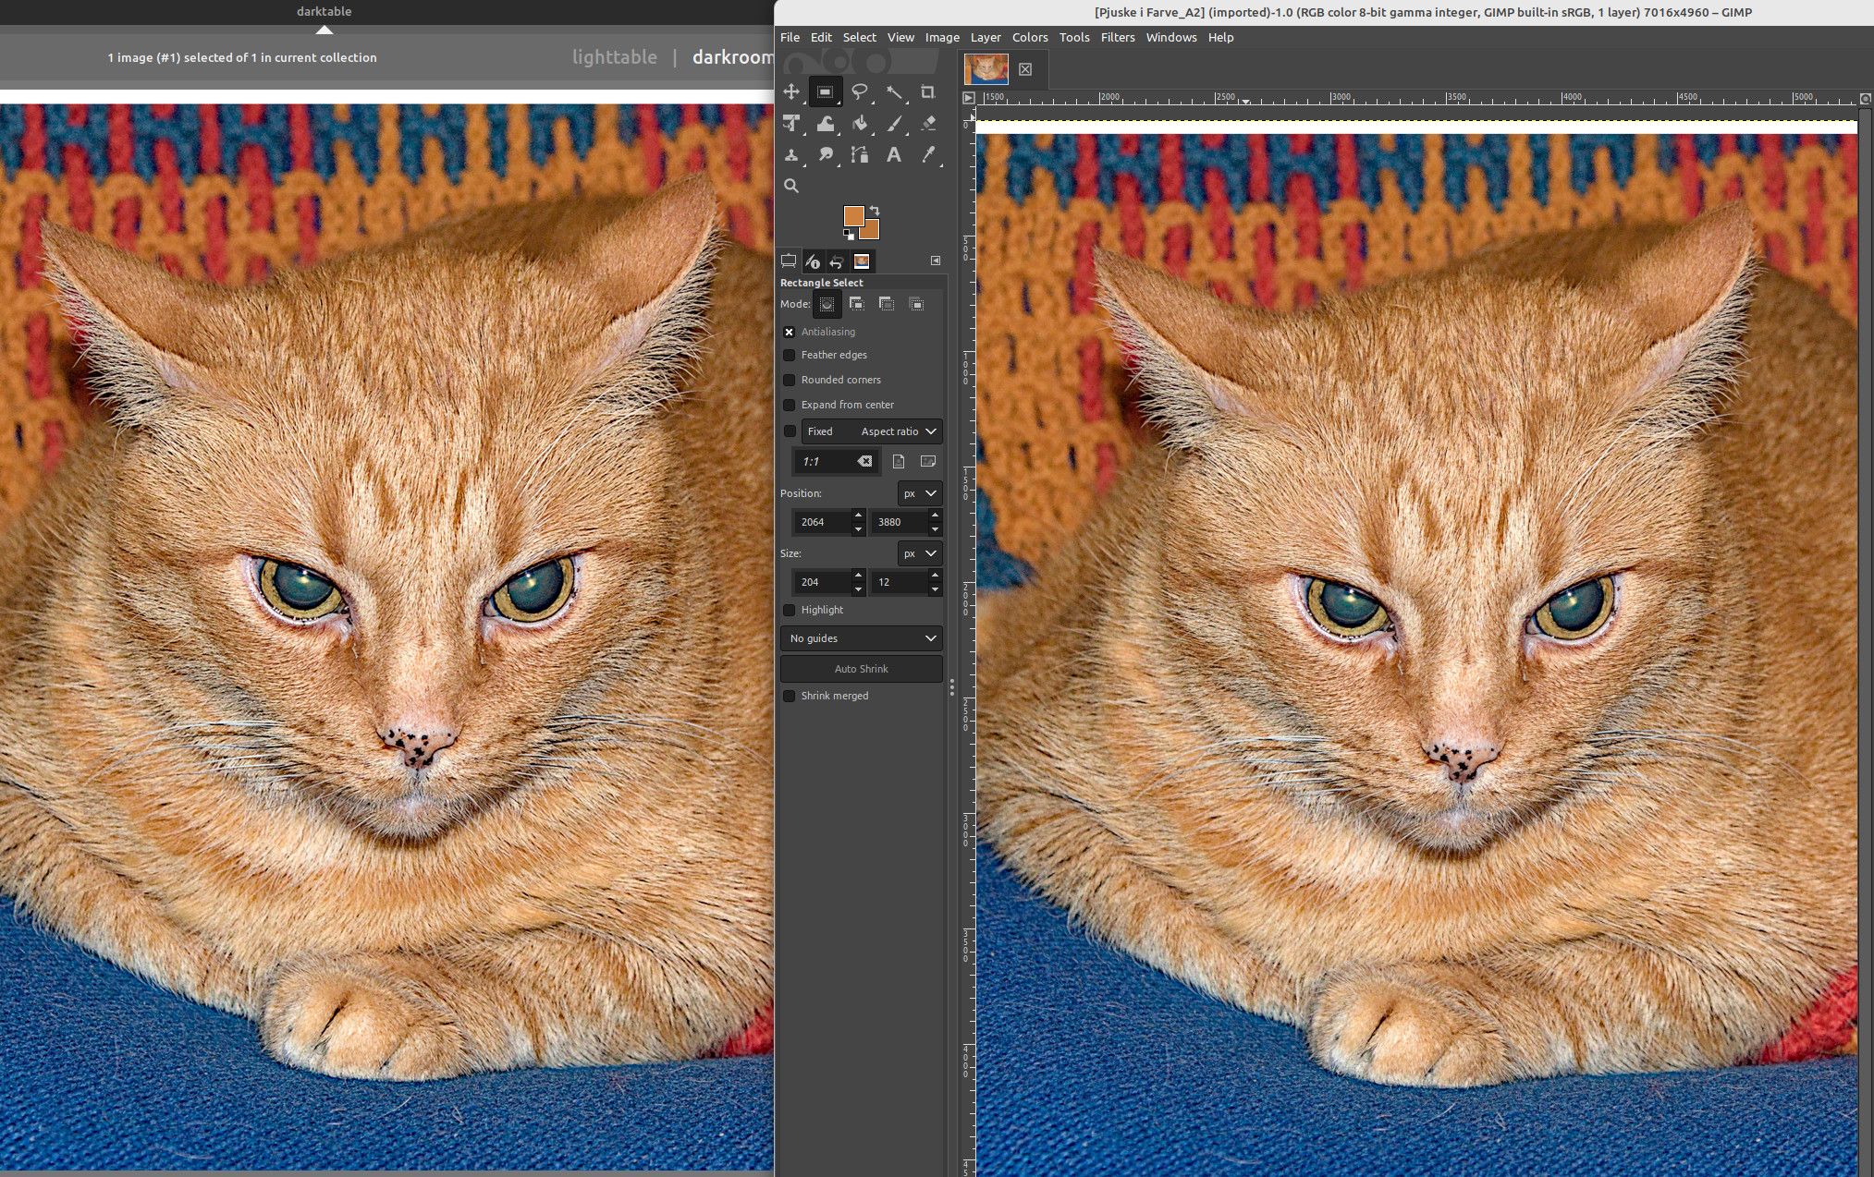1874x1177 pixels.
Task: Disable the Antialiasing checkbox
Action: pyautogui.click(x=790, y=332)
